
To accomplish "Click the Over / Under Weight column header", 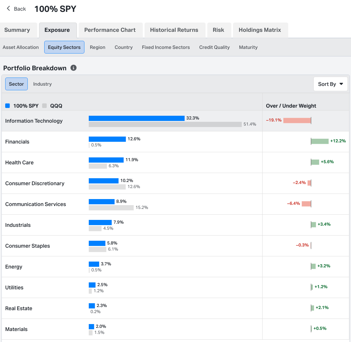I will (x=291, y=106).
